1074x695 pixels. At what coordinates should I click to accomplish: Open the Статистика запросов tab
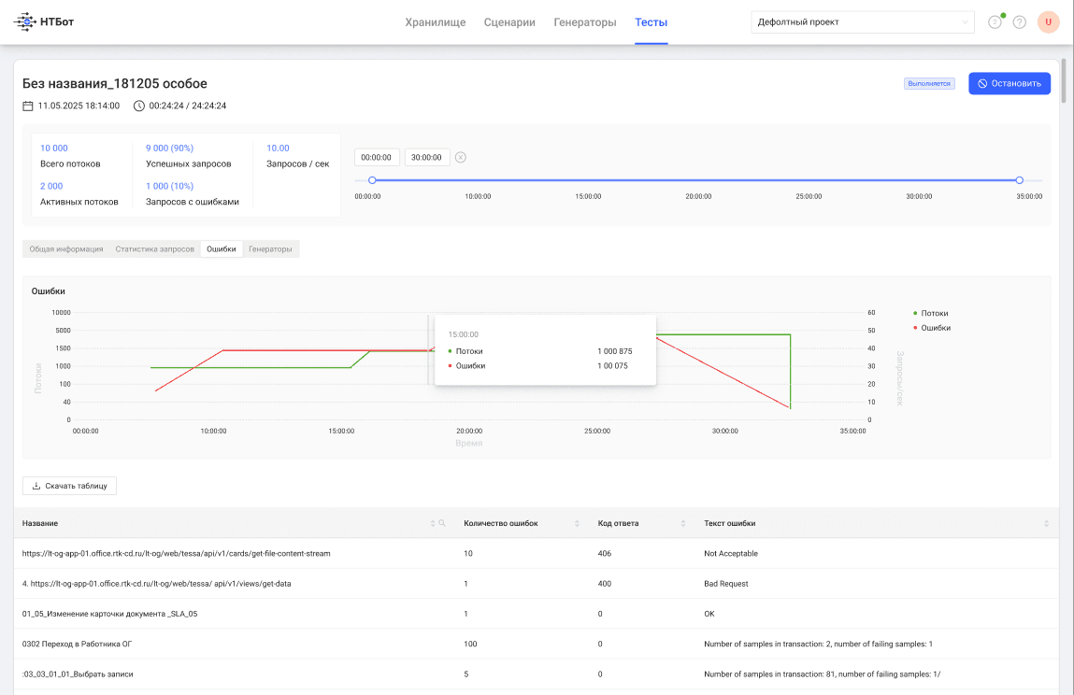[x=155, y=249]
